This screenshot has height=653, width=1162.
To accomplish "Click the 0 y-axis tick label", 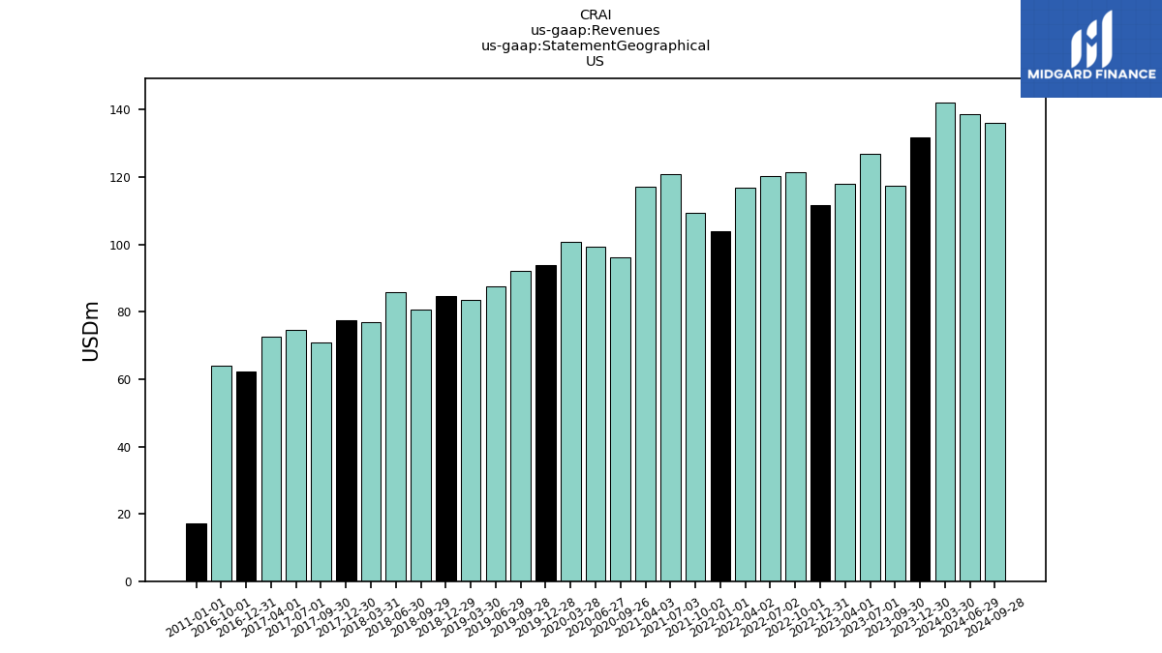I will (129, 581).
